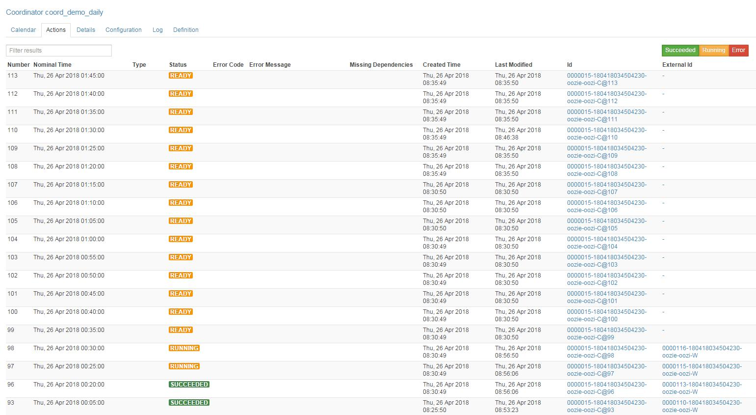Click row number 105

12,221
